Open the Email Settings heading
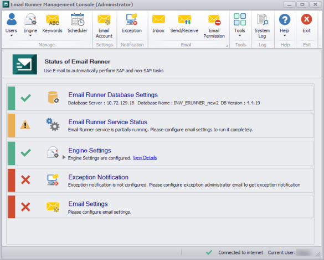The width and height of the screenshot is (324, 260). (x=88, y=204)
